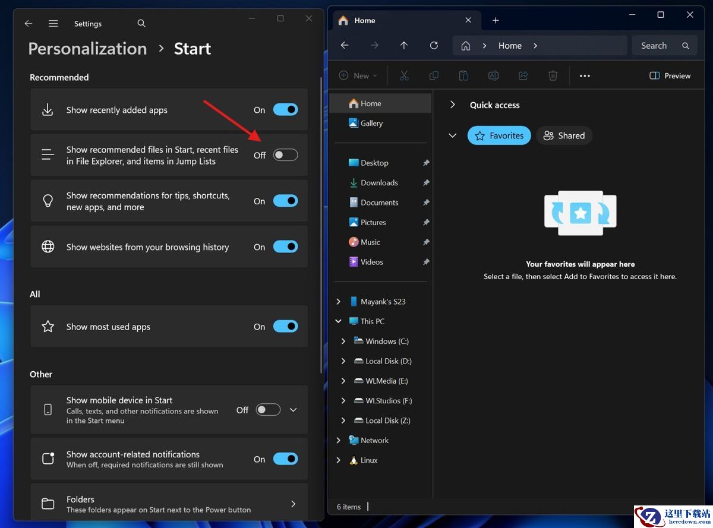Open the Settings hamburger navigation menu
This screenshot has height=528, width=713.
coord(53,24)
